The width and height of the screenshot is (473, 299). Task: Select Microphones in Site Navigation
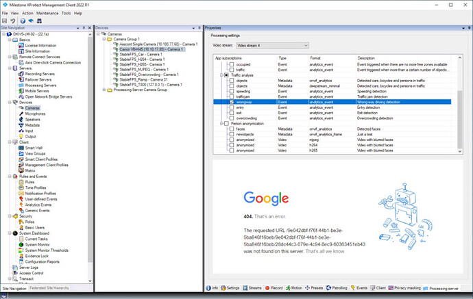pyautogui.click(x=36, y=114)
